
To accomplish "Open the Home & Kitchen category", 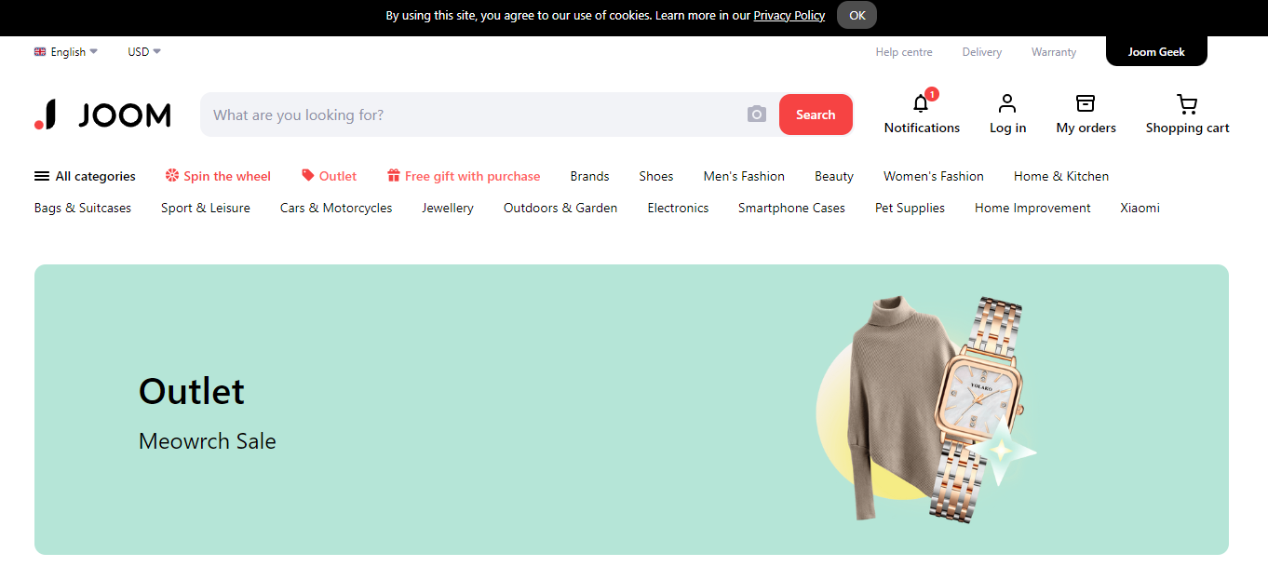I will (1061, 176).
